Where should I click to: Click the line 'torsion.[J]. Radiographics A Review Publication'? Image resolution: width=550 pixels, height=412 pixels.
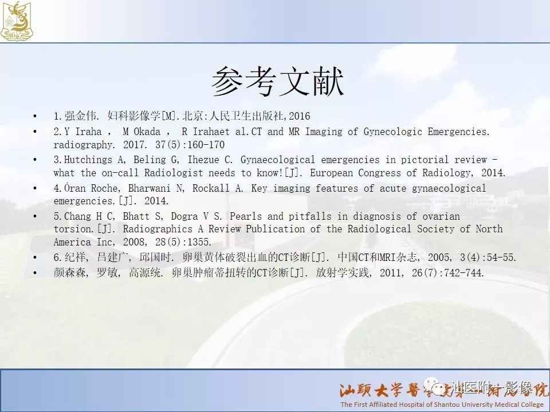click(x=278, y=229)
